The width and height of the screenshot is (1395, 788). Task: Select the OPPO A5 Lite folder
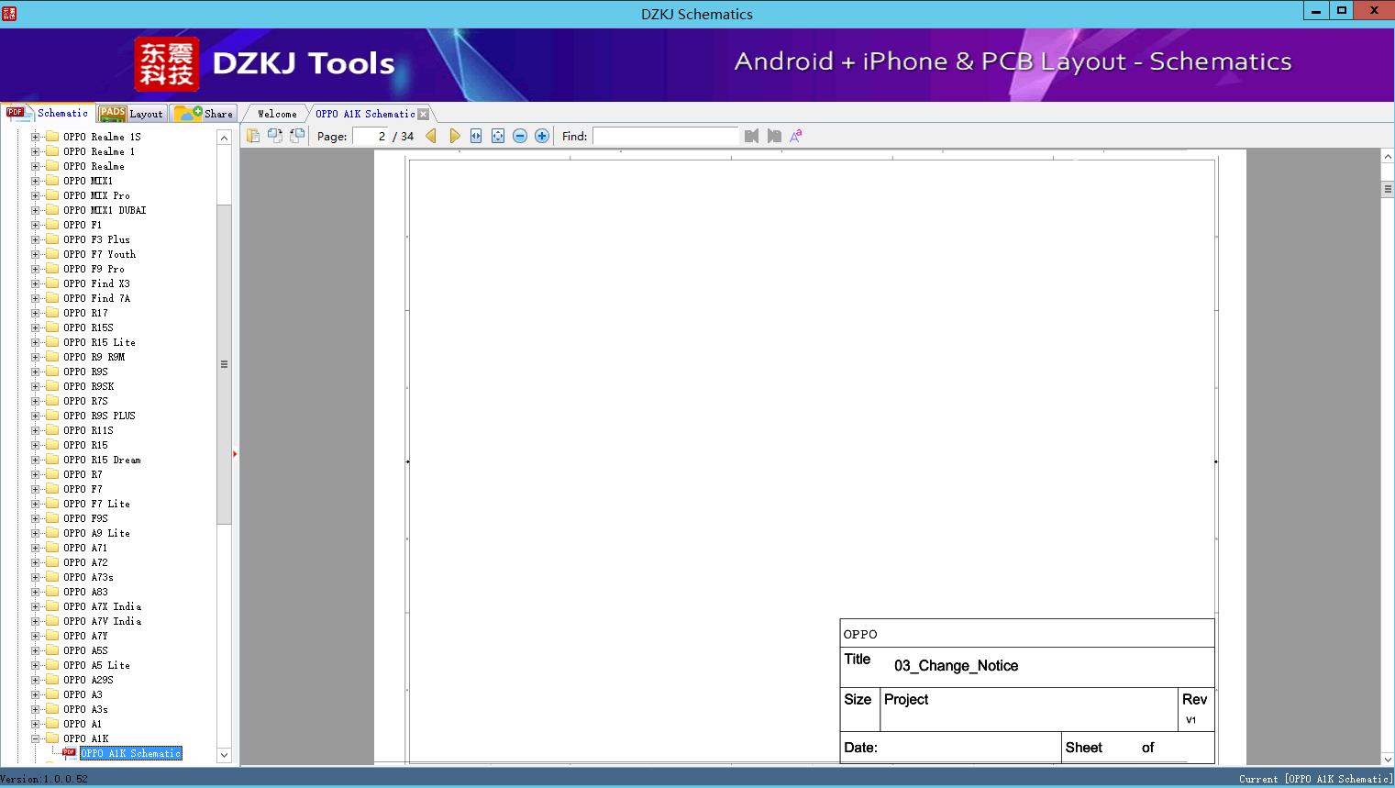pos(96,665)
